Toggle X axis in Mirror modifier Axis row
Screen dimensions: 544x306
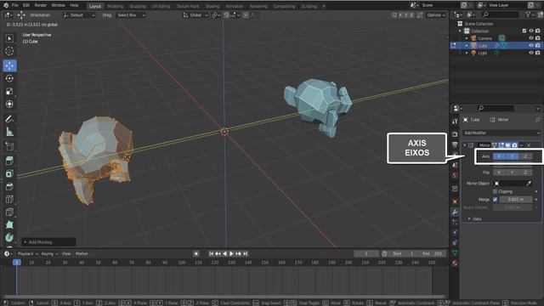tap(499, 156)
